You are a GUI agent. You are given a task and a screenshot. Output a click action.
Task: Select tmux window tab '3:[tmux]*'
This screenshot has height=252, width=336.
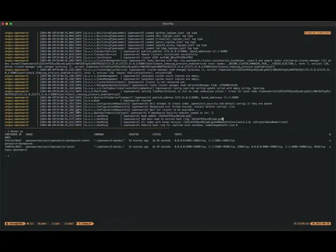coord(85,224)
